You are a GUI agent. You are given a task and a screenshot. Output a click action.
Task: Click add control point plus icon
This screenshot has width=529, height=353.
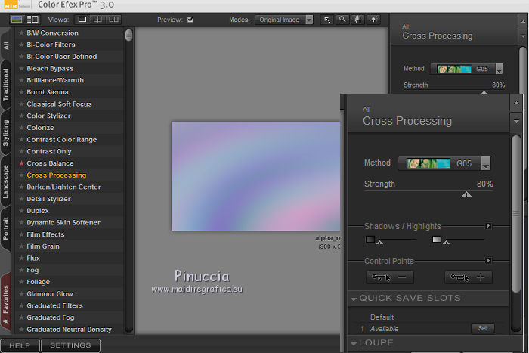point(469,277)
